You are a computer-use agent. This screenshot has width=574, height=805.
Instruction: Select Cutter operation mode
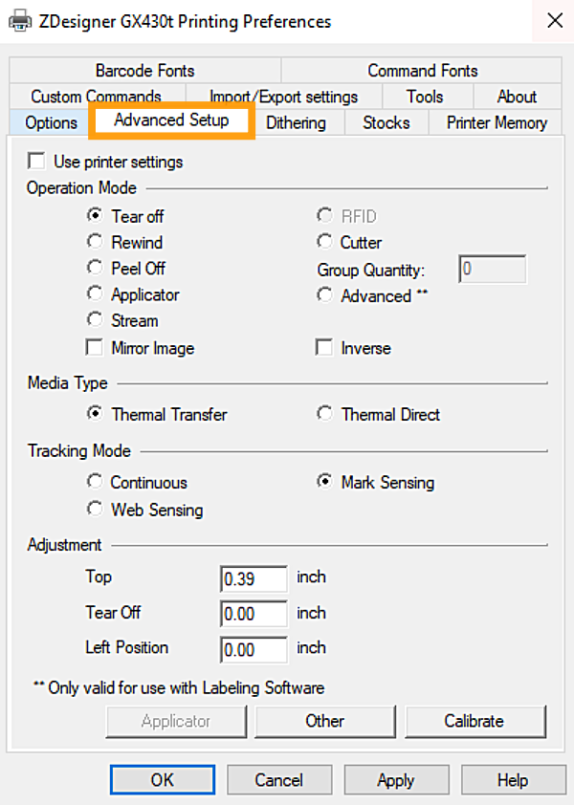324,241
